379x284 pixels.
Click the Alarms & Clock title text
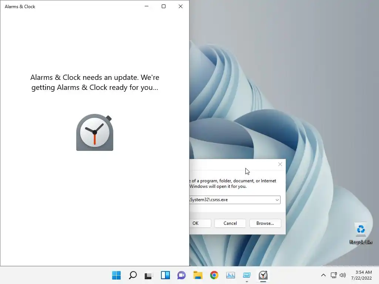pos(20,7)
